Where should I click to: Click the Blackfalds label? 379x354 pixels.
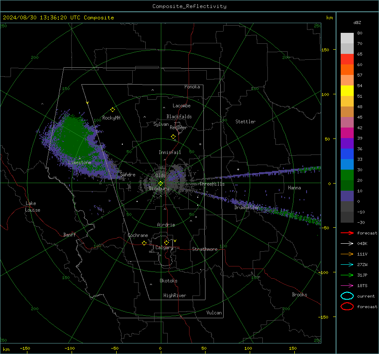click(179, 117)
